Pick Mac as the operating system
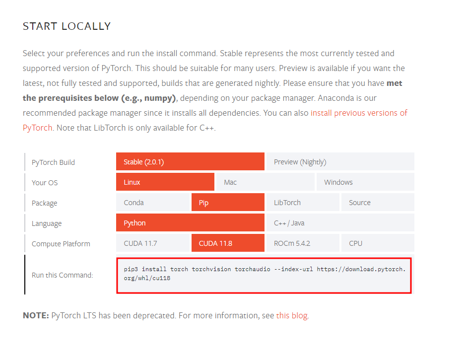Viewport: 466px width, 364px height. point(265,182)
